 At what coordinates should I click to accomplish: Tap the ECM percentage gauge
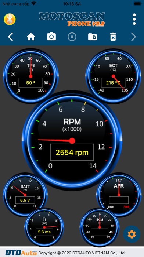click(100, 227)
